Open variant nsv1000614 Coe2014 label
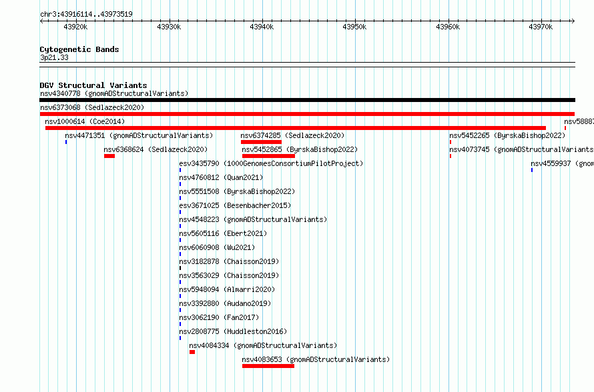Viewport: 594px width, 392px height. coord(85,121)
